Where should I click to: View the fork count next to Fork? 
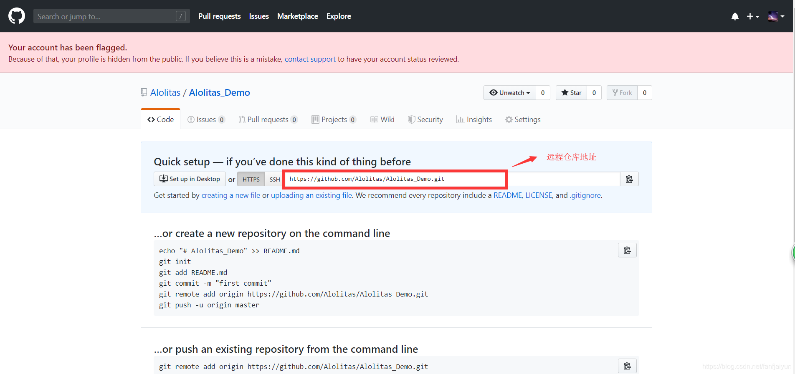pyautogui.click(x=645, y=92)
